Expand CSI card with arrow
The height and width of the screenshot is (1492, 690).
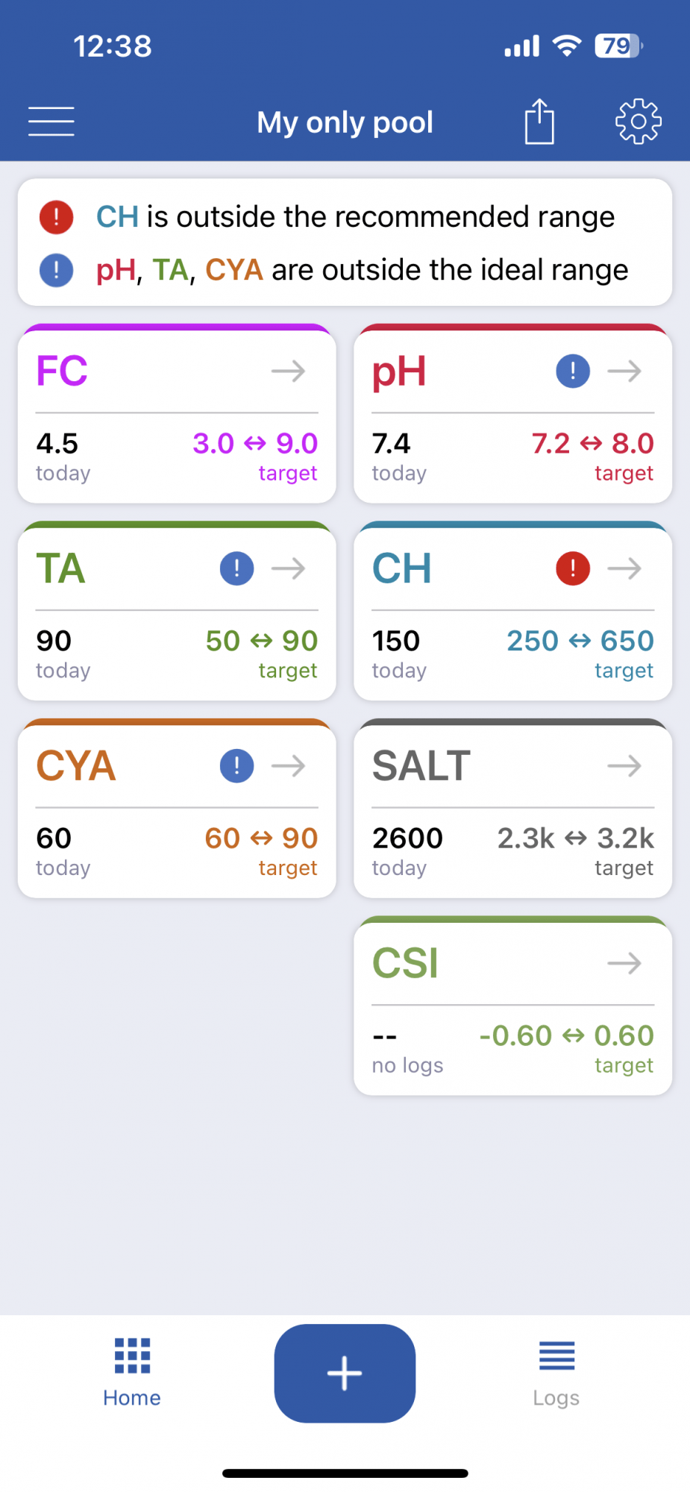pyautogui.click(x=624, y=963)
